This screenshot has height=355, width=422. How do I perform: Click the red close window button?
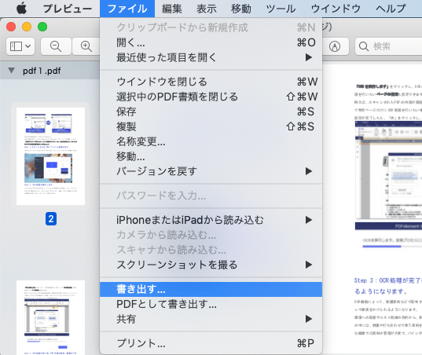(11, 27)
